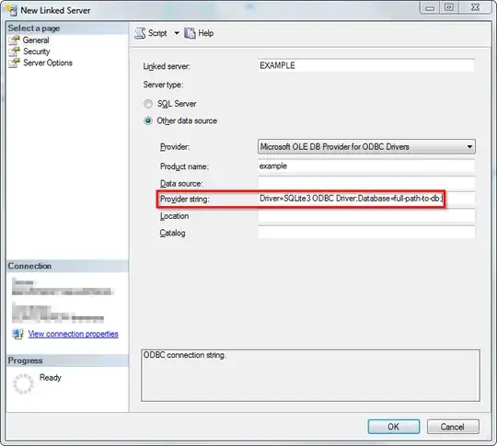Select the General page
Viewport: 497px width, 446px height.
36,40
